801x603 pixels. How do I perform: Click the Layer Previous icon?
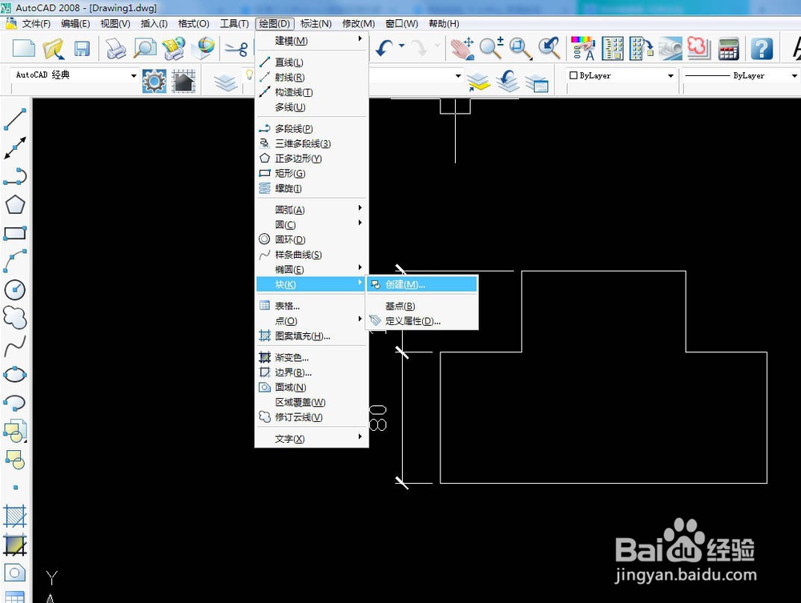(x=508, y=81)
